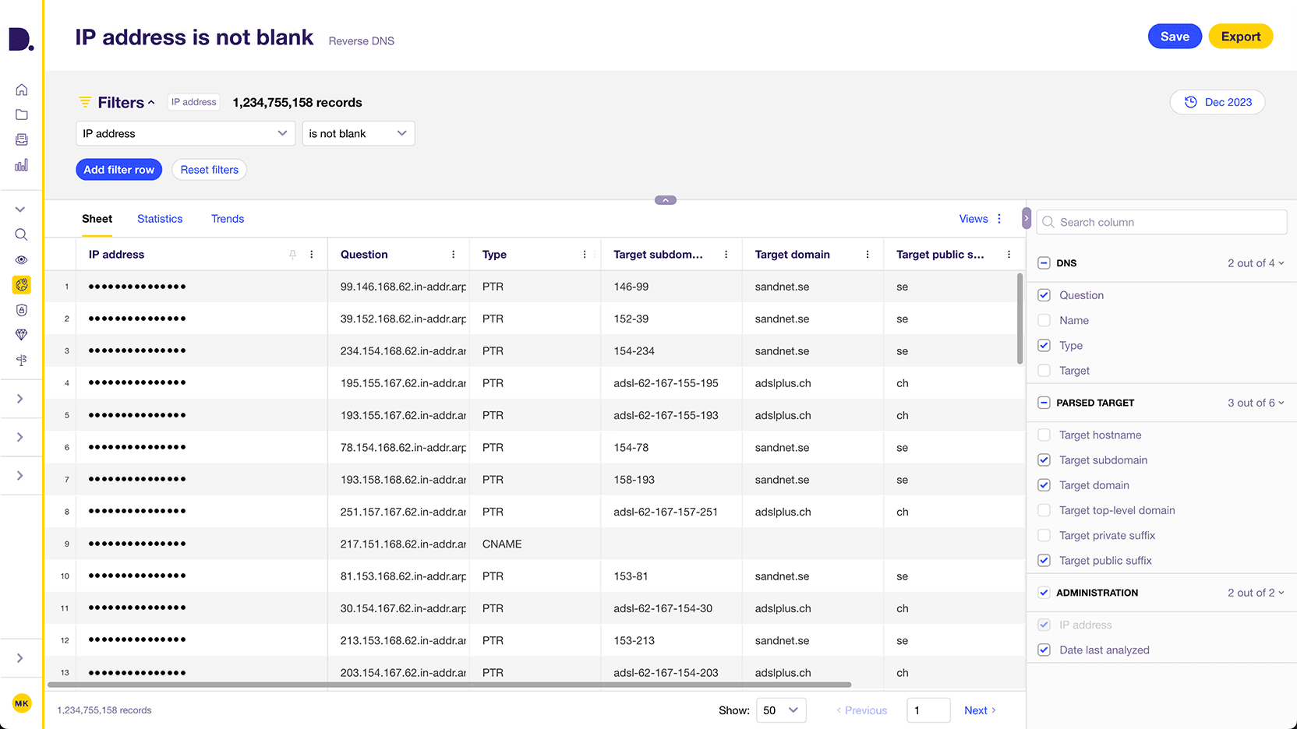This screenshot has width=1297, height=729.
Task: Open the Views link
Action: (974, 219)
